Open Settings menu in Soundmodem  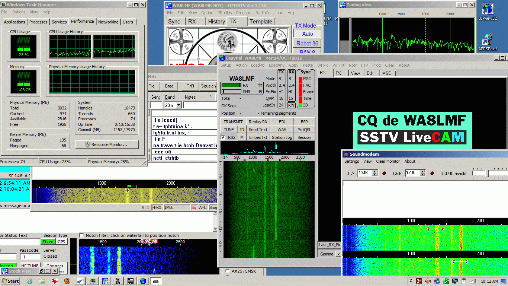(x=351, y=161)
